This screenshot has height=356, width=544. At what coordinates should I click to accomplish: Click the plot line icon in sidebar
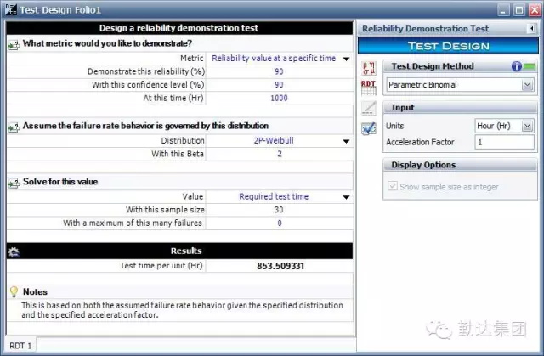tap(368, 107)
